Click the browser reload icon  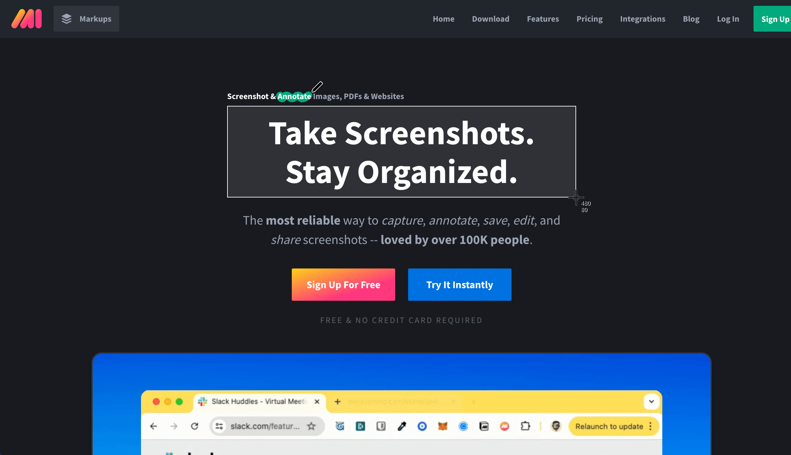[x=195, y=426]
